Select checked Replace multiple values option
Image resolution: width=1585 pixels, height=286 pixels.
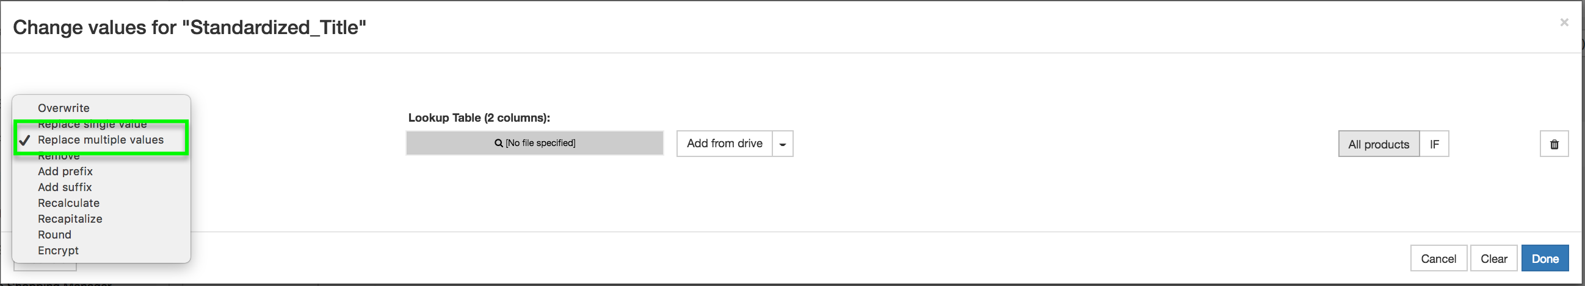101,140
